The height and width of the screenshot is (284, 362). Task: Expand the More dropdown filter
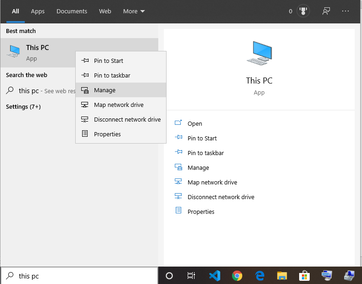[134, 11]
